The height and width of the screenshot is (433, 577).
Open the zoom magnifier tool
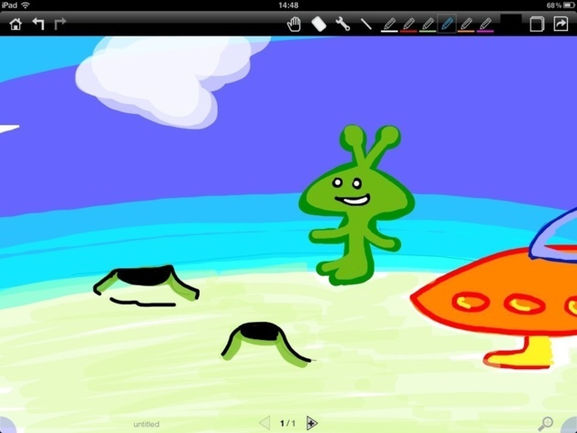click(x=545, y=424)
